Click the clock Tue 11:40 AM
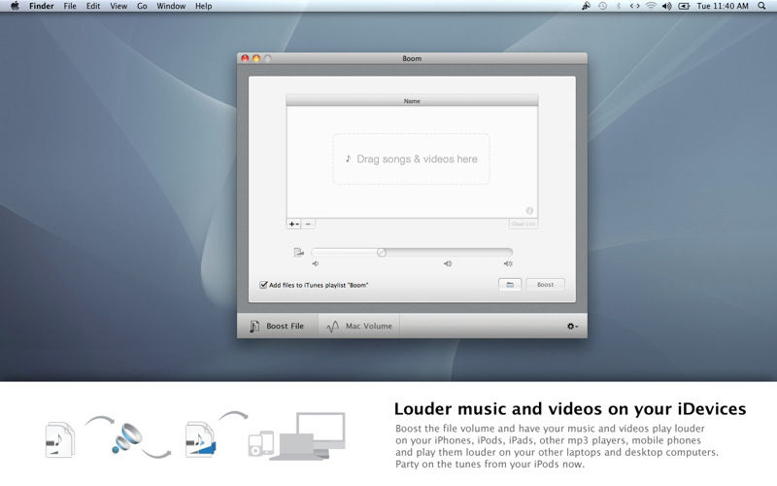Image resolution: width=777 pixels, height=486 pixels. click(723, 6)
